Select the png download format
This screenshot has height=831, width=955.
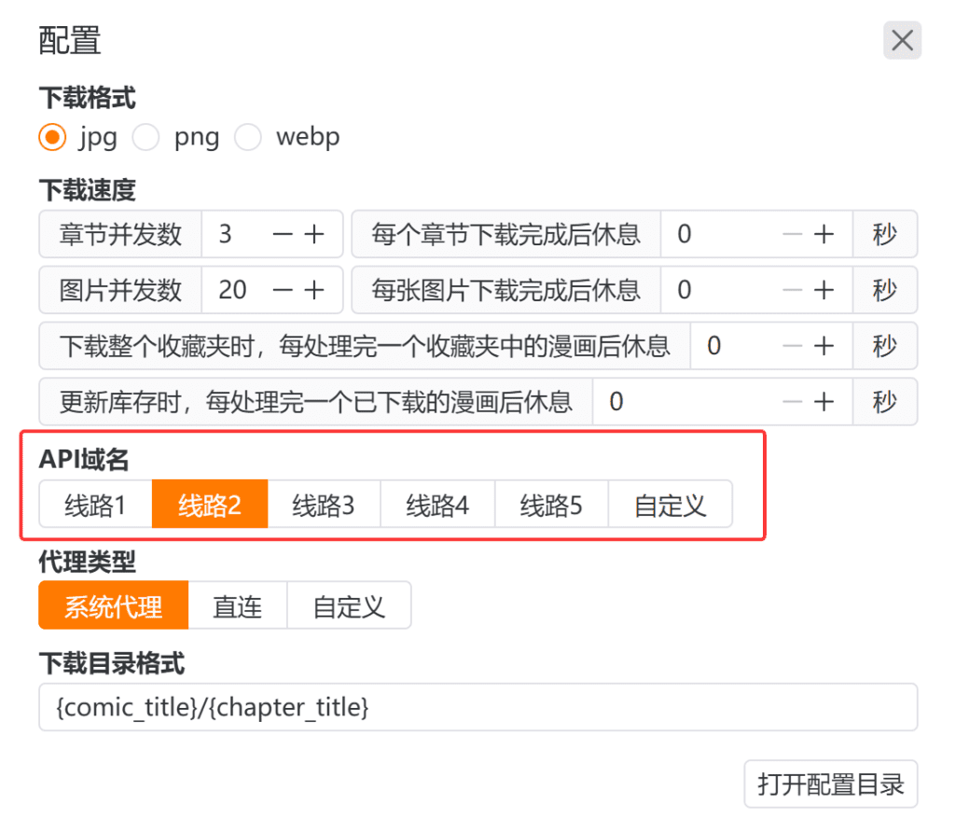coord(145,138)
